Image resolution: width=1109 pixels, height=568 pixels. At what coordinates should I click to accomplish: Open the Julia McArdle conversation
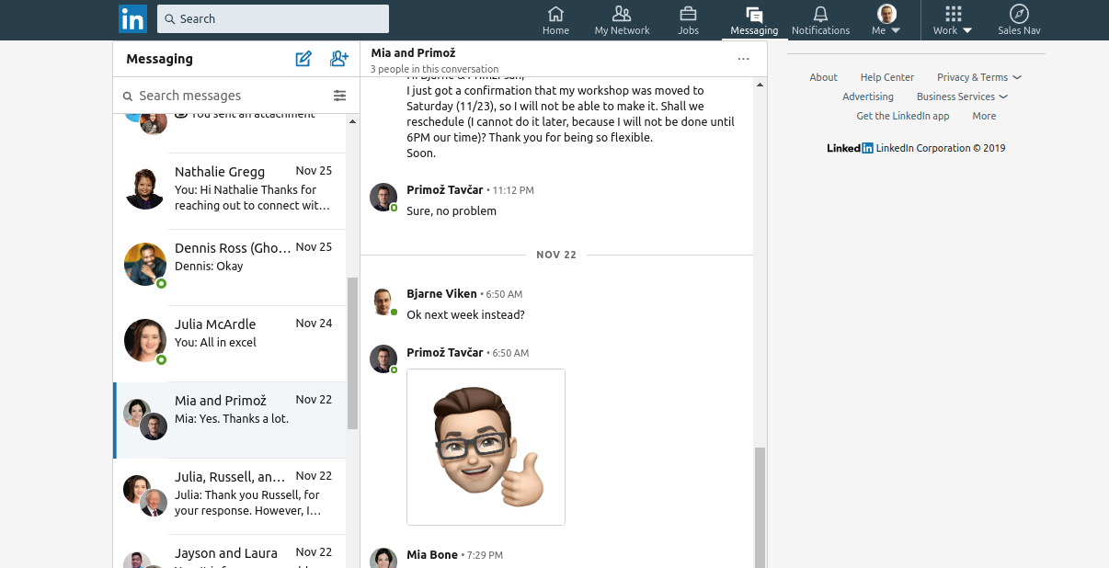coord(230,344)
